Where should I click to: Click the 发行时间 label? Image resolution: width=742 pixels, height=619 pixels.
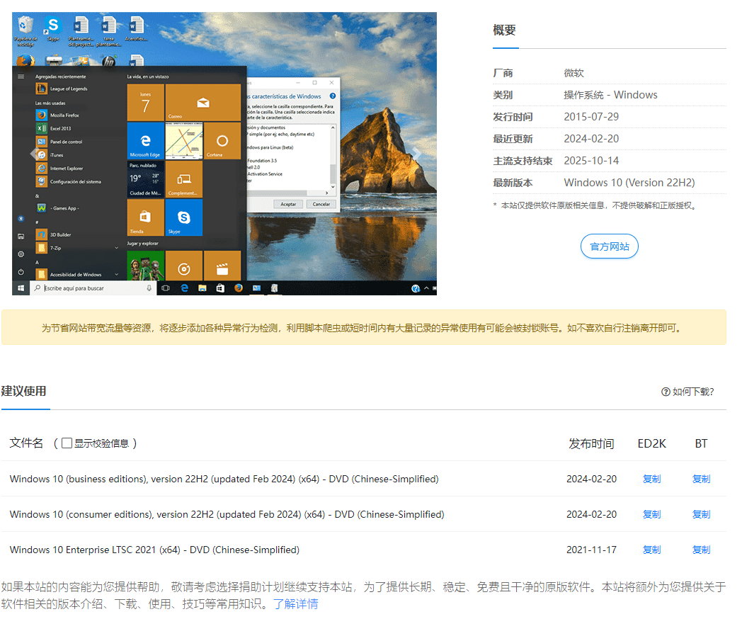[x=513, y=117]
